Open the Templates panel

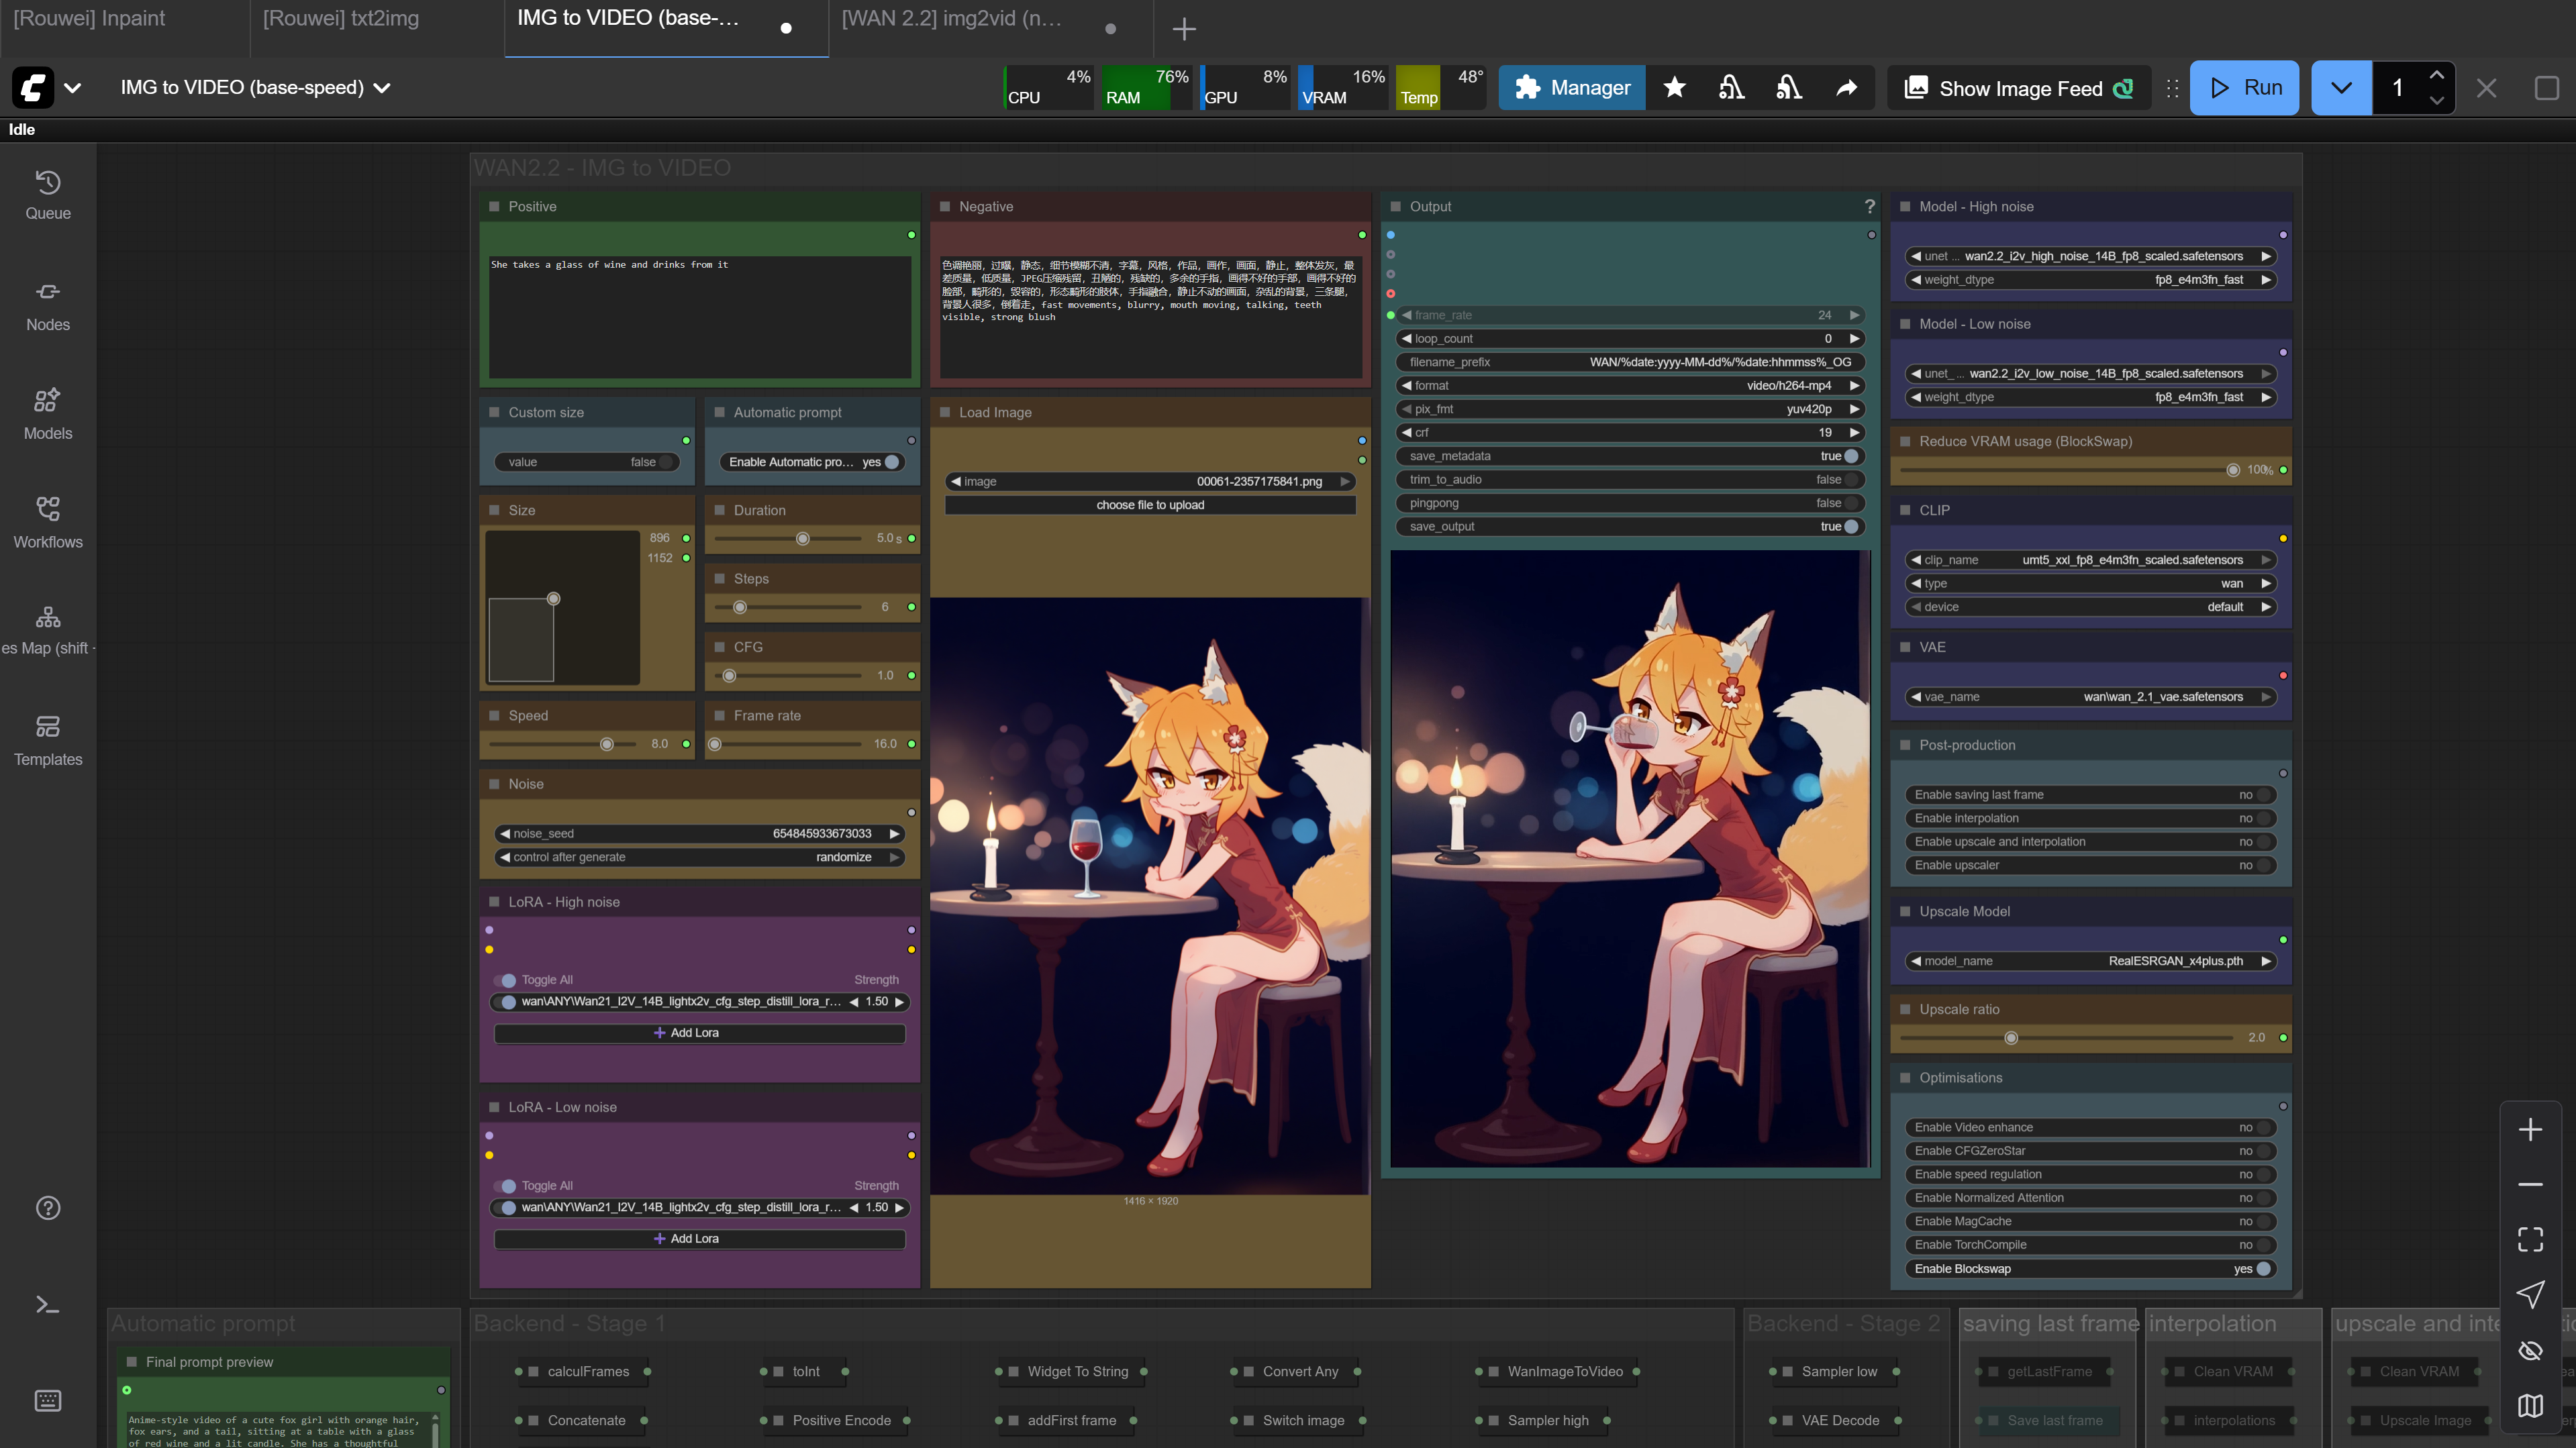47,741
